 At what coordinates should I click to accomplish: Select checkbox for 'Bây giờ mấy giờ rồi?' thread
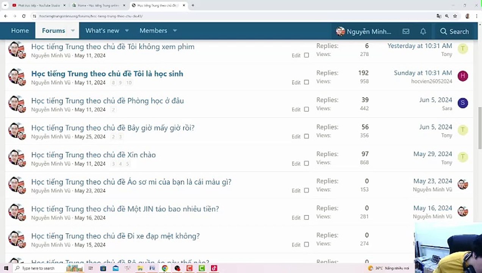307,136
